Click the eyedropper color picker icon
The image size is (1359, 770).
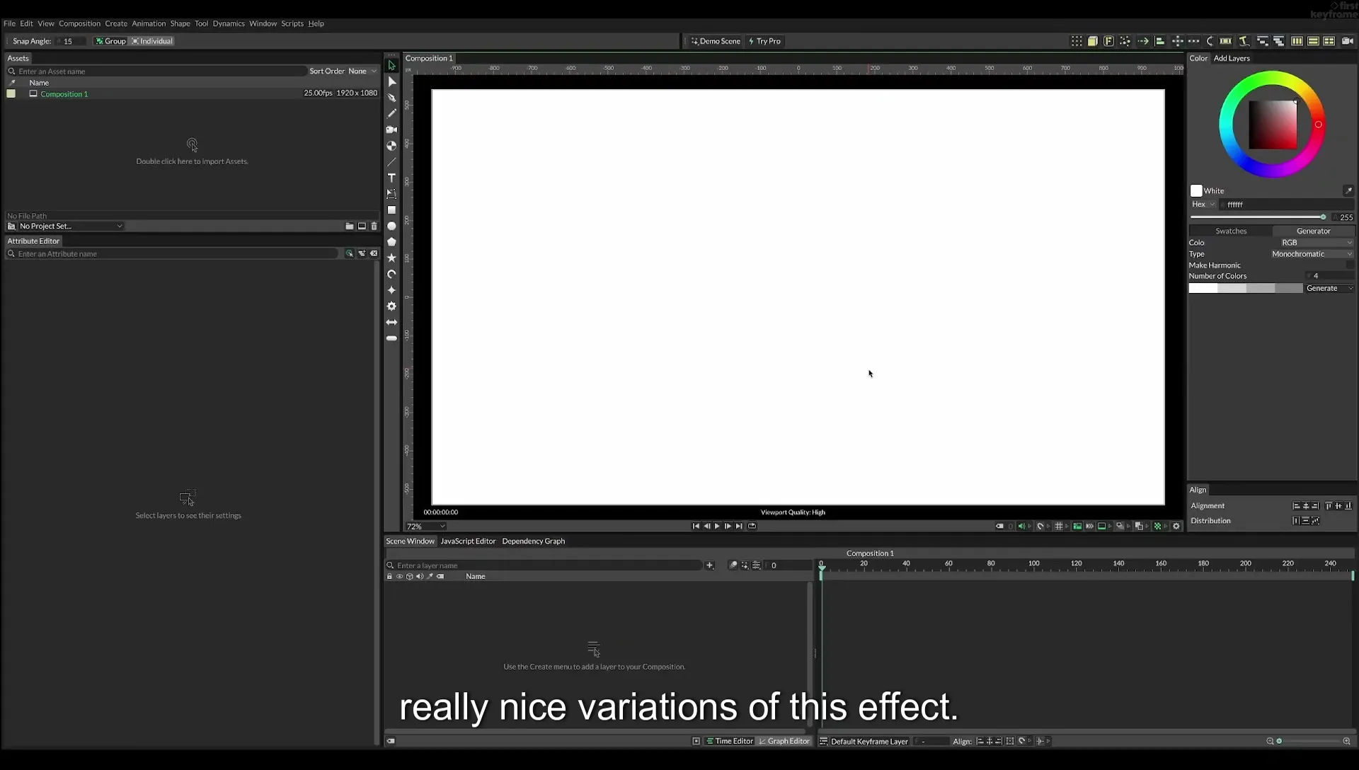click(1348, 190)
